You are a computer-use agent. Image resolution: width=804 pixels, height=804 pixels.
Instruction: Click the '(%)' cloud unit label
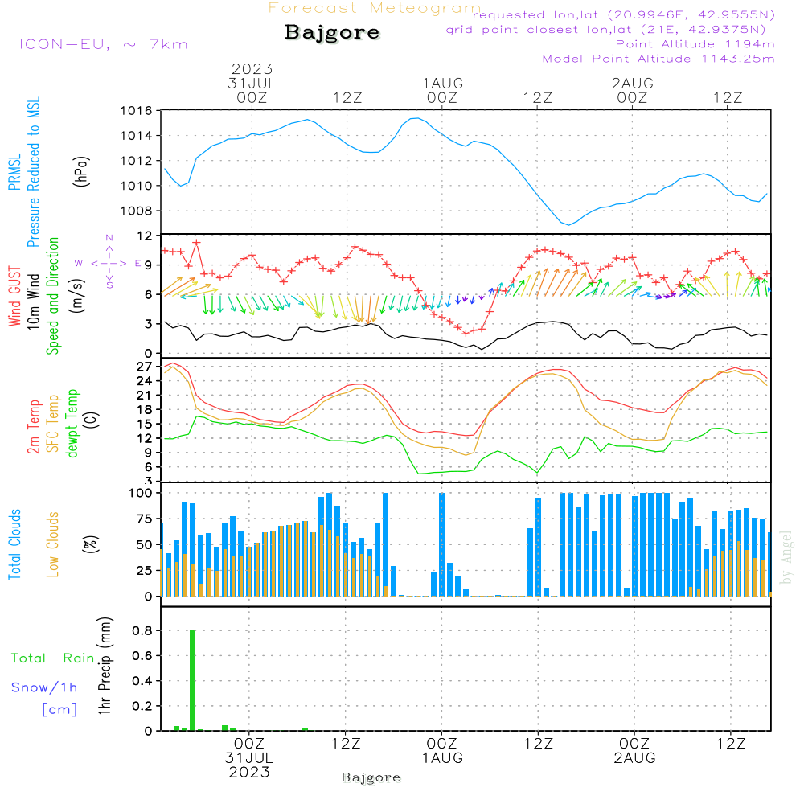[x=90, y=544]
